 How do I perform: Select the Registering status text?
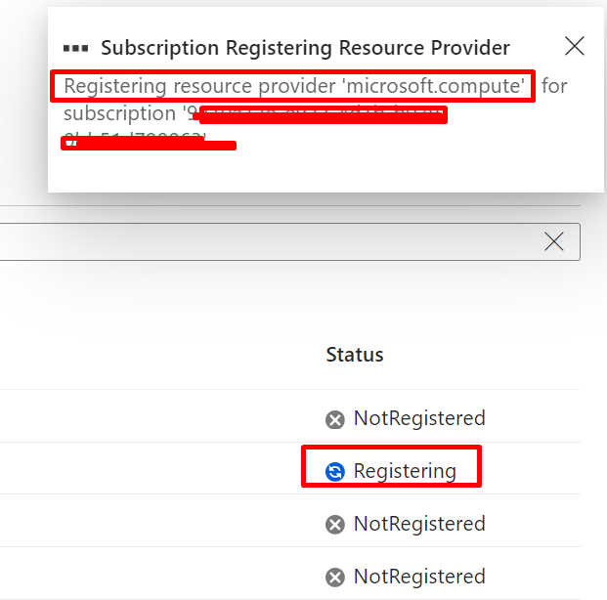(405, 471)
